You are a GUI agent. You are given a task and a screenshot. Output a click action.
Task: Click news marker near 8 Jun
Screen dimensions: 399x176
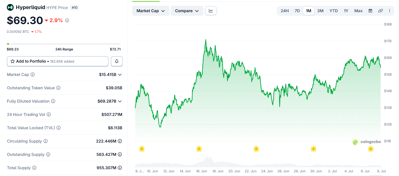(x=142, y=149)
